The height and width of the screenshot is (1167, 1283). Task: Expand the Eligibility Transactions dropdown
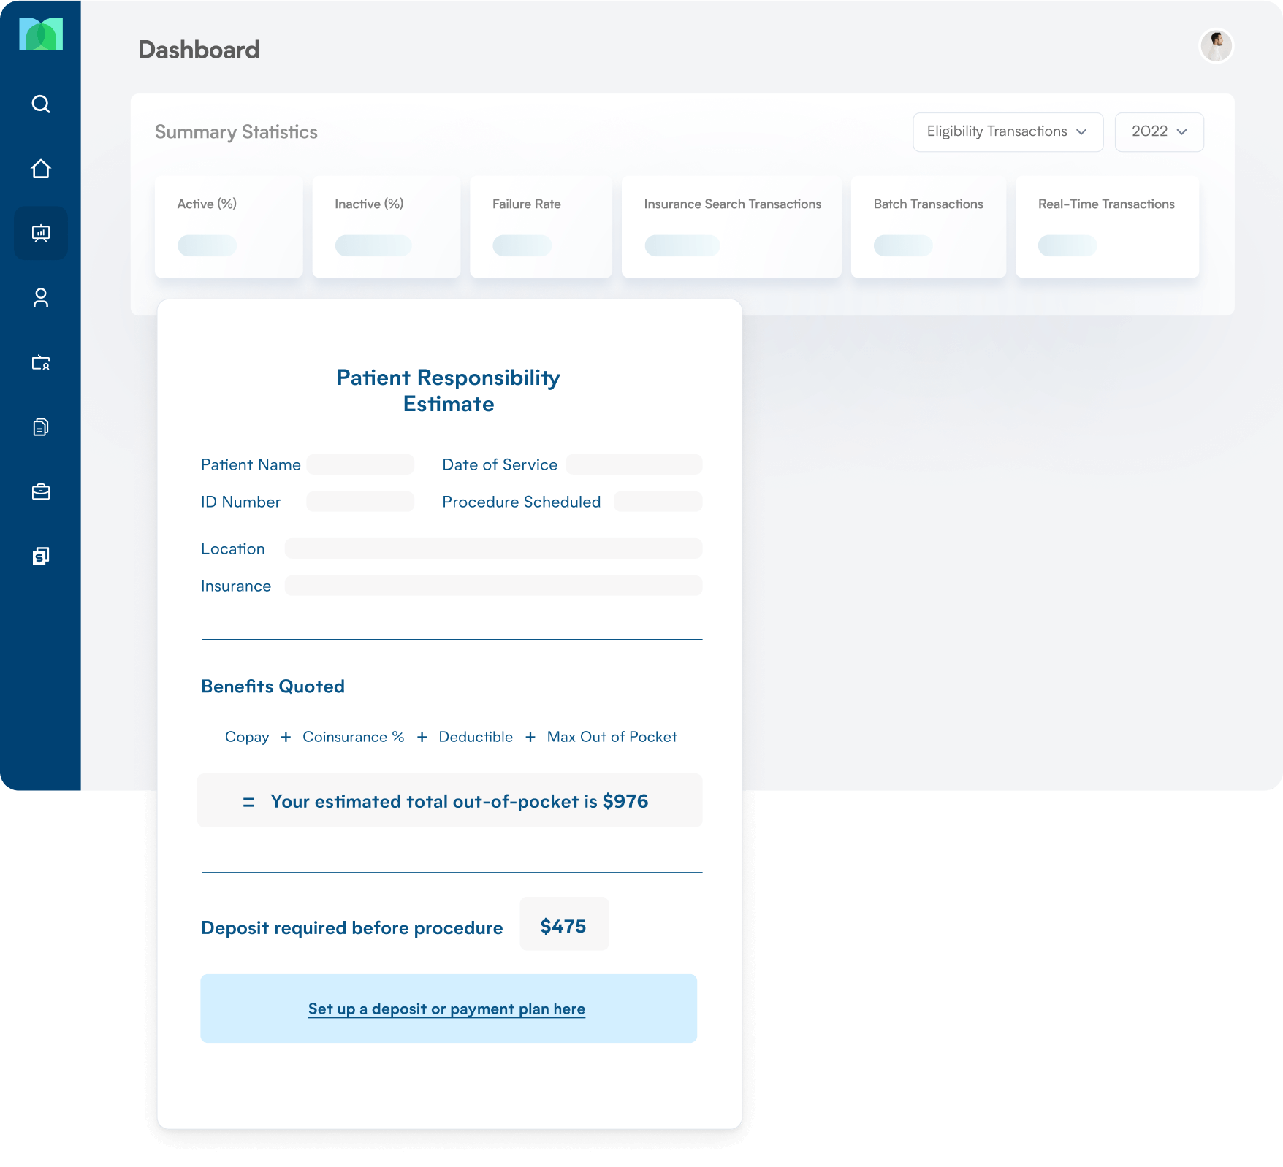click(x=1008, y=131)
